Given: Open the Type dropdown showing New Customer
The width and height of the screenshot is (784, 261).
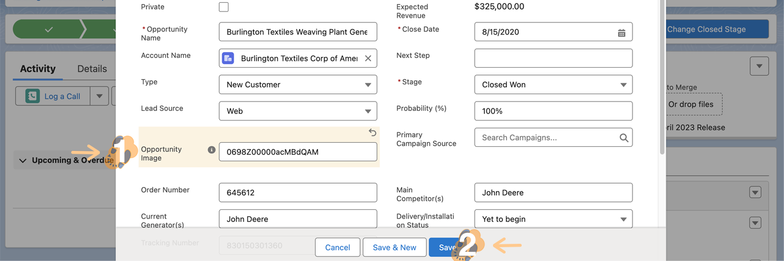Looking at the screenshot, I should pyautogui.click(x=298, y=85).
